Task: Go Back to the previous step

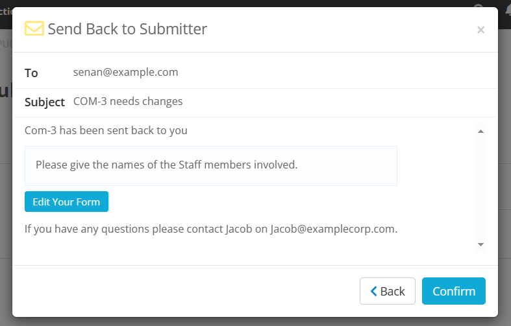Action: [x=388, y=291]
